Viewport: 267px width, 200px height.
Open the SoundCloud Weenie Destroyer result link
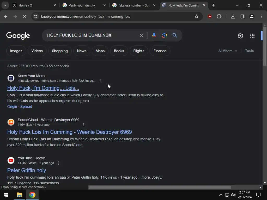pos(69,132)
